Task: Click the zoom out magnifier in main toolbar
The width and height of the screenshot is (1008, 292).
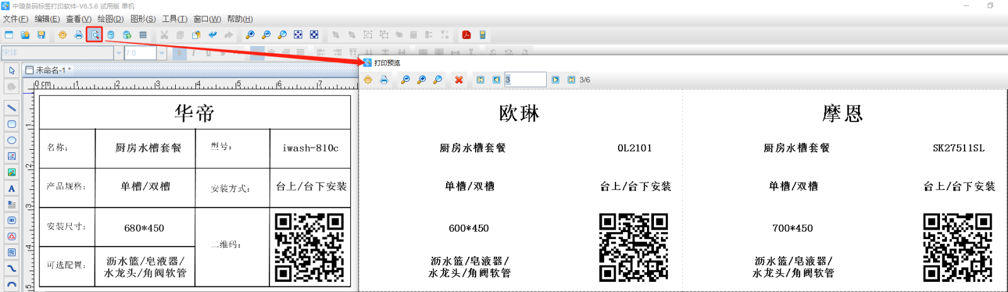Action: click(x=266, y=35)
